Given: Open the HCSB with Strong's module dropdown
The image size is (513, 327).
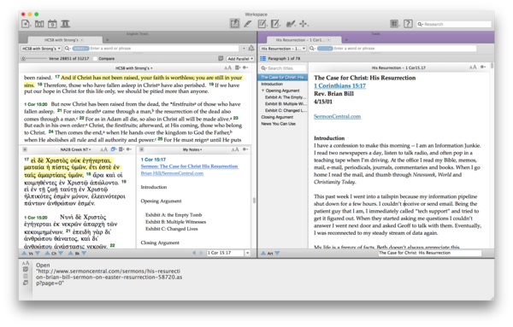Looking at the screenshot, I should pos(41,49).
